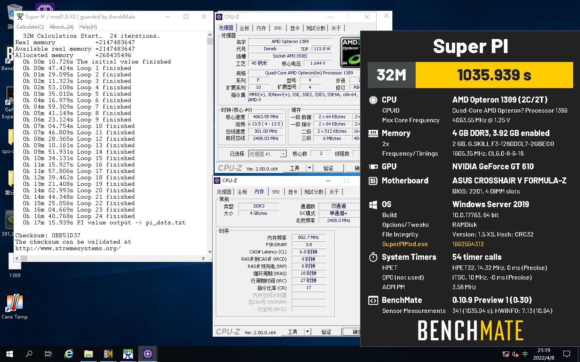
Task: Click the scroll-down arrow in Super PI
Action: [210, 252]
